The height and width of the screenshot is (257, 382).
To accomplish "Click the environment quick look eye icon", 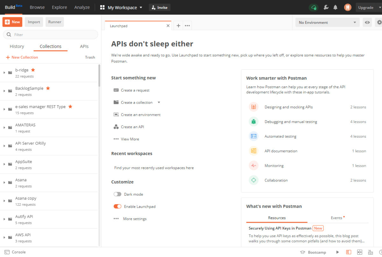I will (367, 23).
